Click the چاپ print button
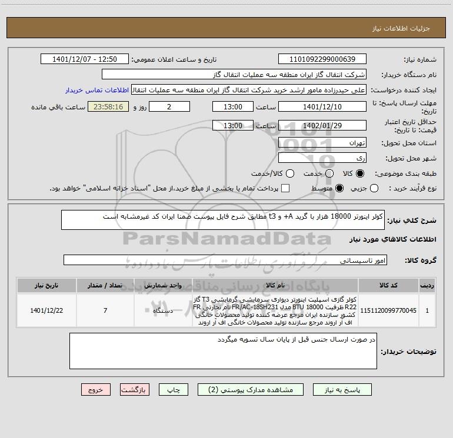This screenshot has height=438, width=453. click(174, 390)
